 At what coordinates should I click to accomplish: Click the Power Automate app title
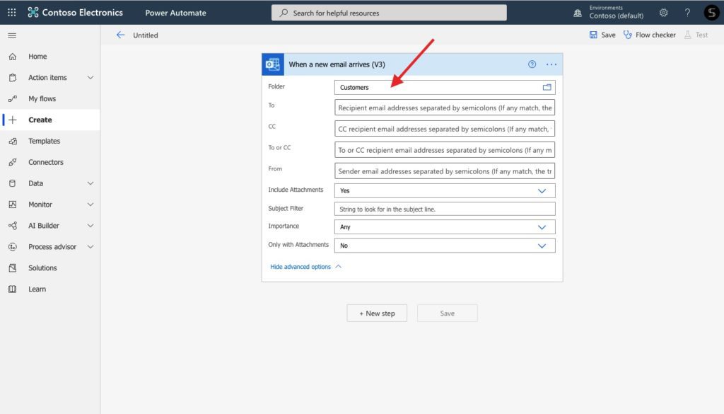point(175,13)
